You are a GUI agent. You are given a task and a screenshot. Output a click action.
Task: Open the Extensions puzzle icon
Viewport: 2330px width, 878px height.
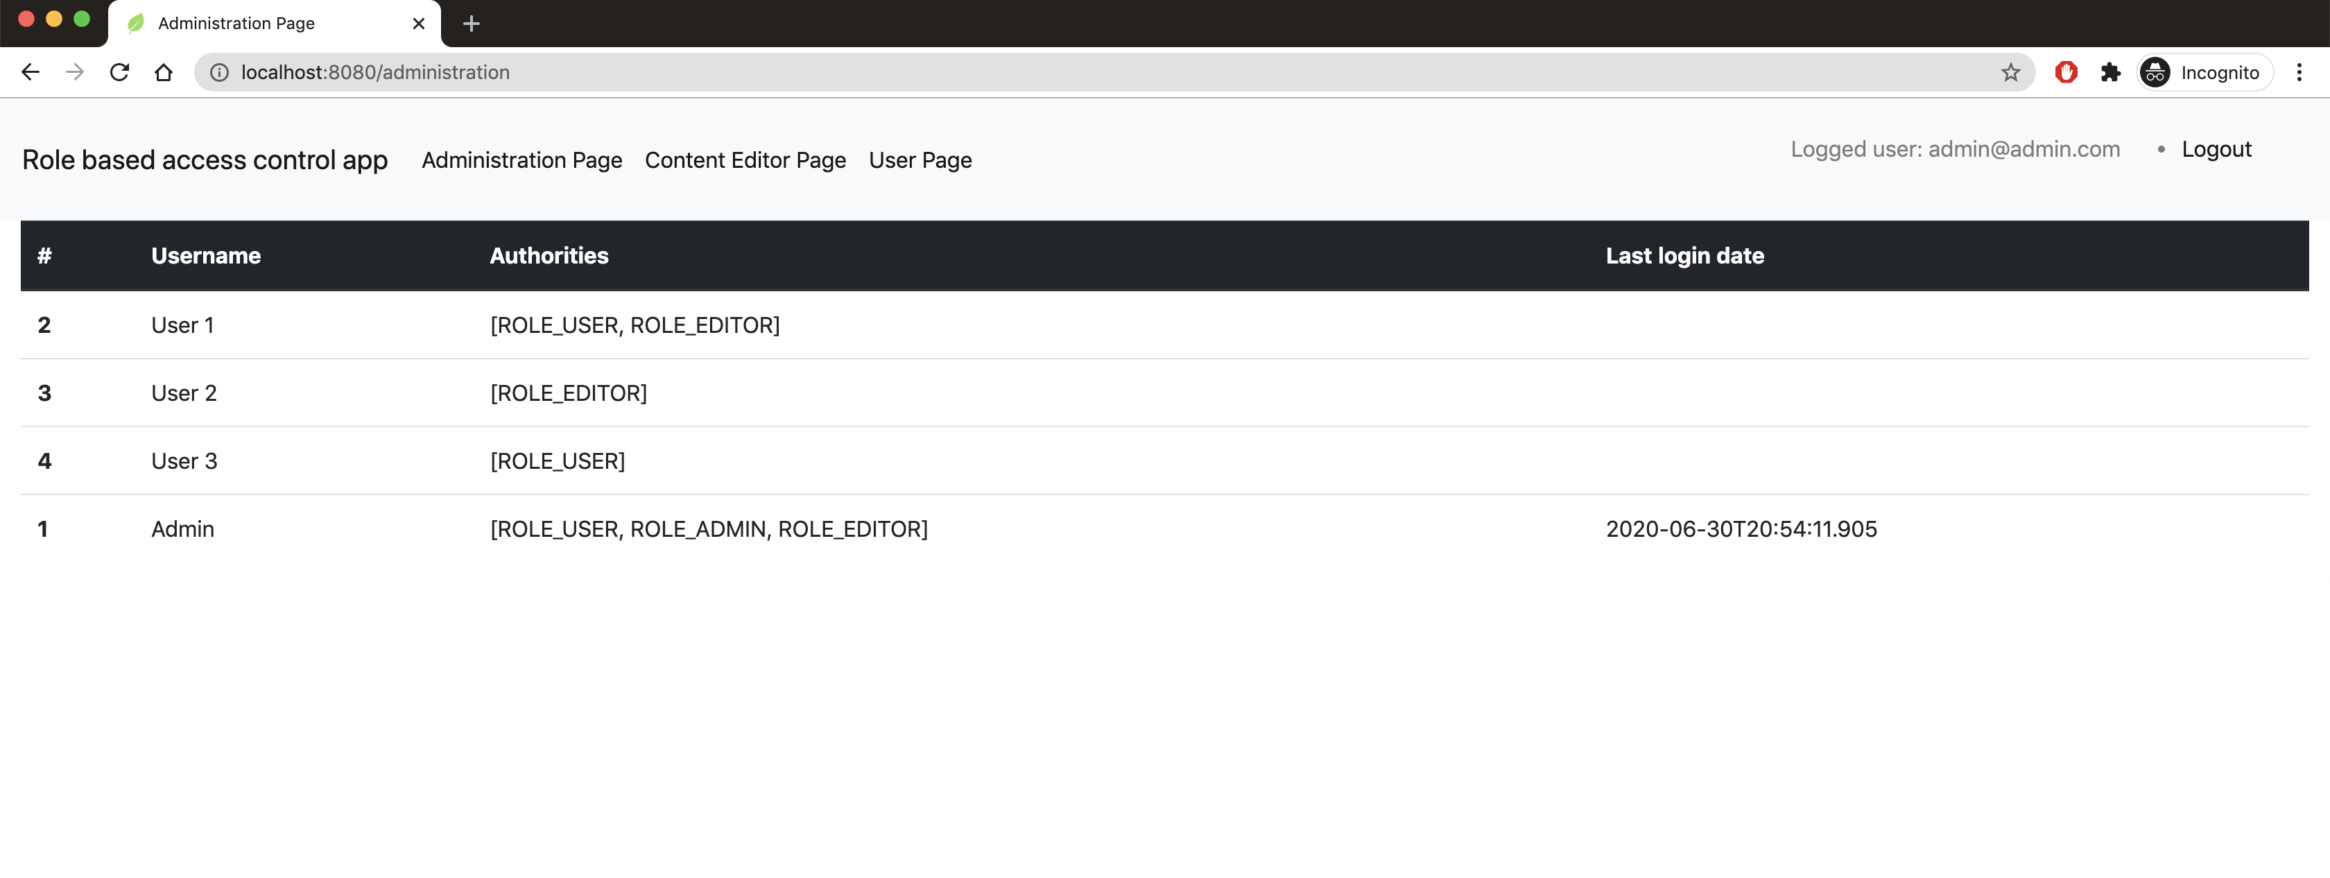pos(2110,72)
